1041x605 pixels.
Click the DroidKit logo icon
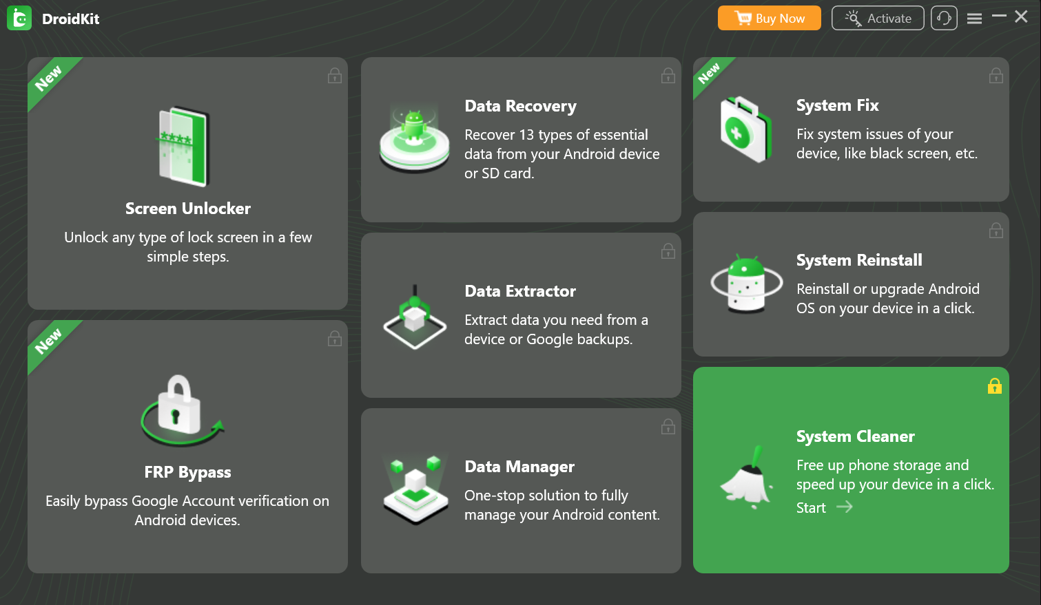pyautogui.click(x=19, y=19)
